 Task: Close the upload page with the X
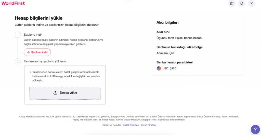(x=252, y=3)
